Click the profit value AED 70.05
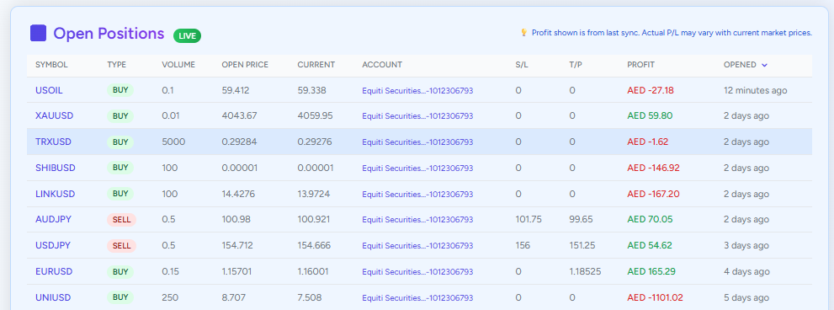The image size is (834, 310). [x=650, y=220]
